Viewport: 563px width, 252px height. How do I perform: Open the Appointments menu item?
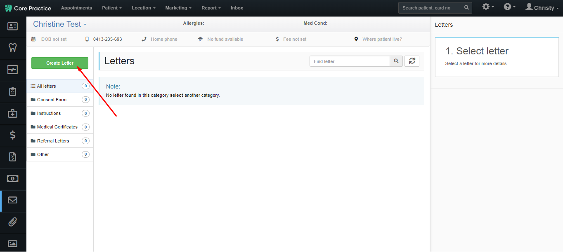coord(76,8)
